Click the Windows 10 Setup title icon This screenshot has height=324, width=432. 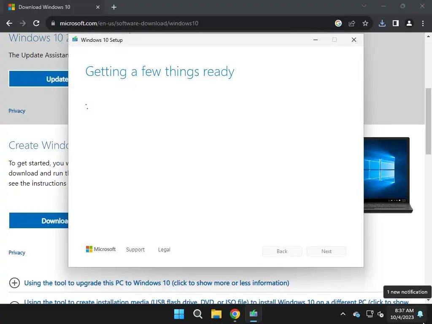[75, 40]
